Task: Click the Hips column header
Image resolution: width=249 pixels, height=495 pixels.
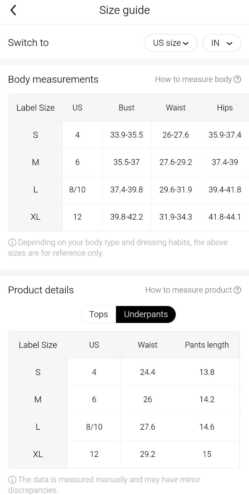Action: click(x=225, y=108)
